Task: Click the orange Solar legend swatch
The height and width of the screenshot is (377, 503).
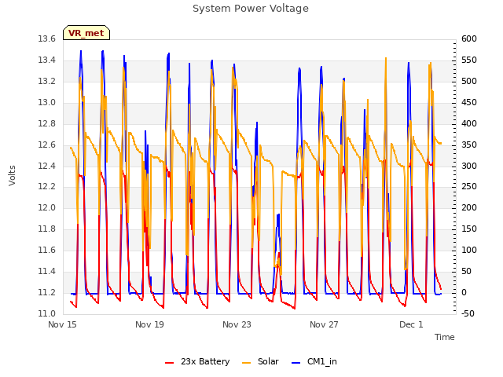Action: pos(246,363)
